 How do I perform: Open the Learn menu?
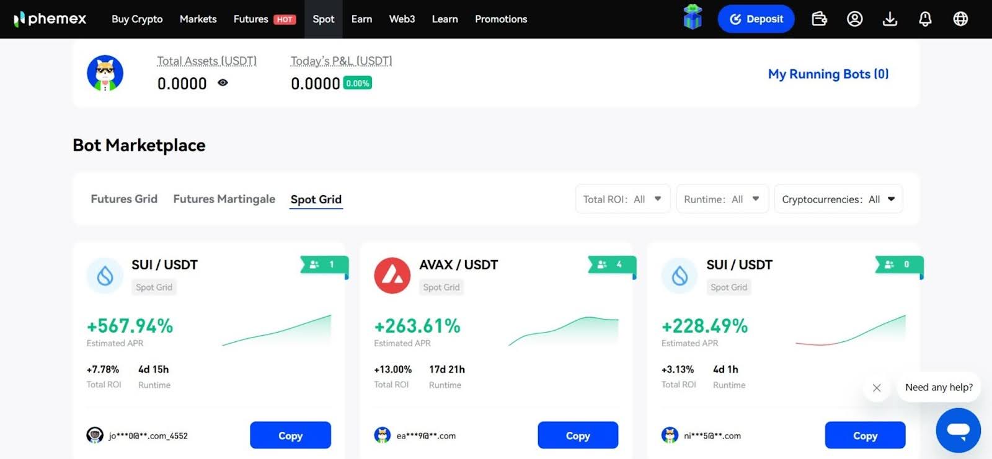click(x=445, y=19)
